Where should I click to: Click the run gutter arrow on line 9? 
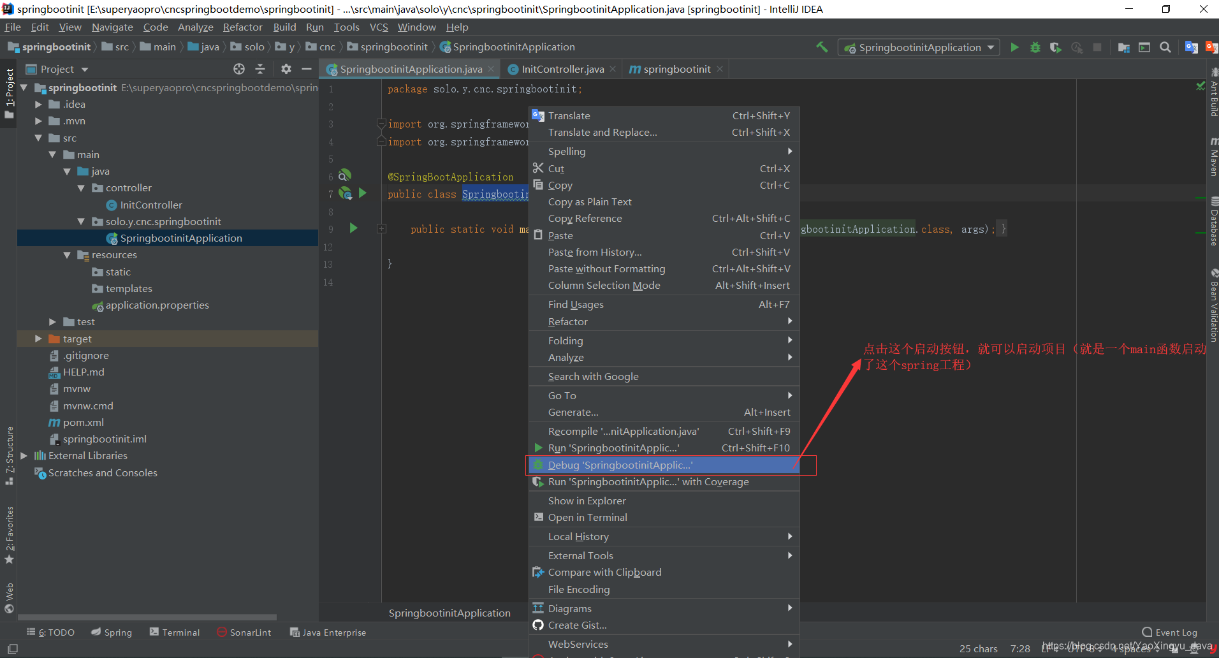(354, 228)
